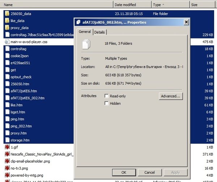Sort files by Type column
The width and height of the screenshot is (217, 182).
tap(170, 5)
